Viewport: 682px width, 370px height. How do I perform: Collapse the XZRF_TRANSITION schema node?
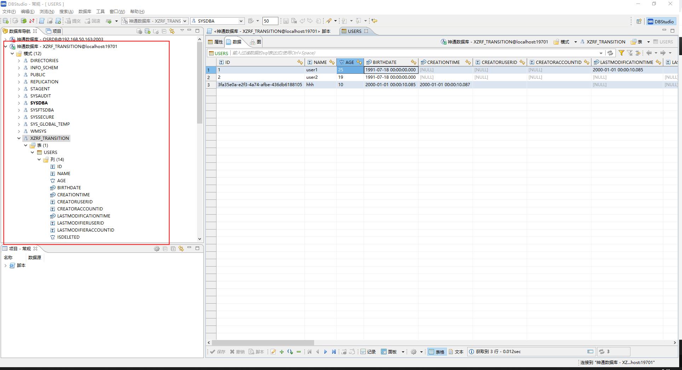point(19,138)
